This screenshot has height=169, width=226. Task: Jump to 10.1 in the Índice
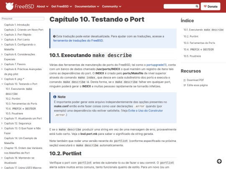click(203, 30)
